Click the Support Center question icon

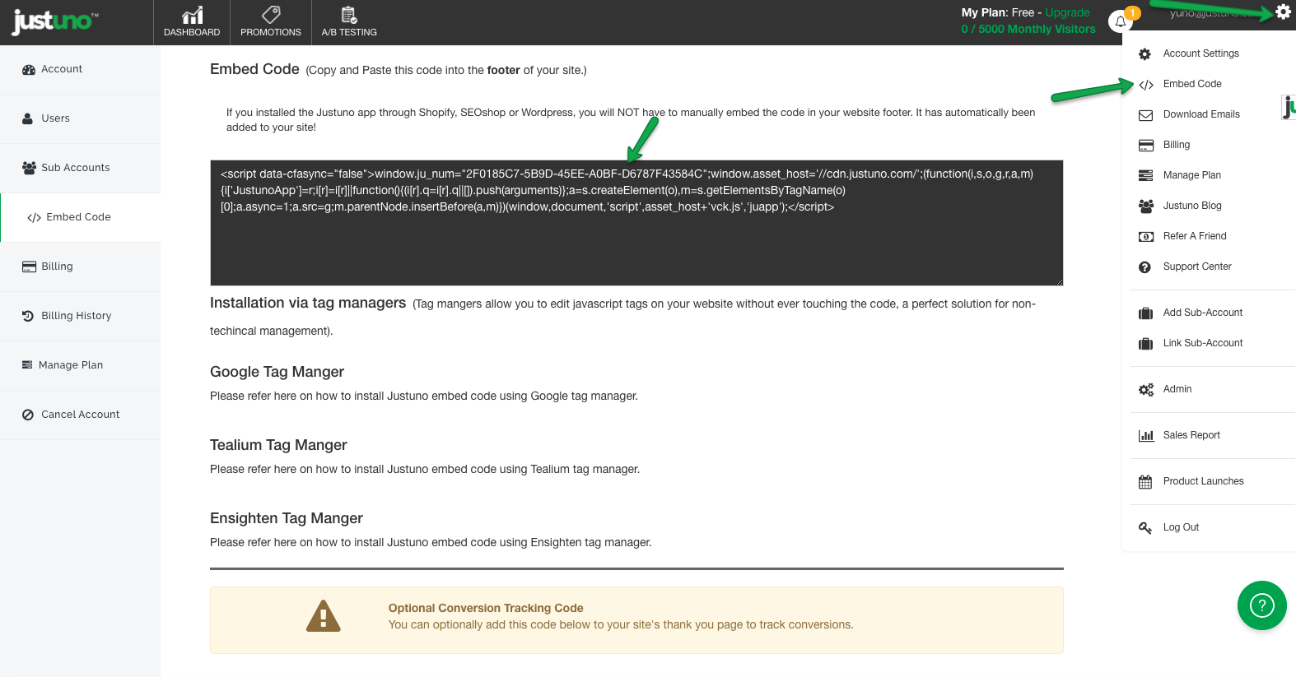(1144, 267)
